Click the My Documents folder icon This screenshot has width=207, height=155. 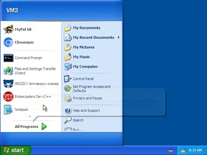click(68, 28)
